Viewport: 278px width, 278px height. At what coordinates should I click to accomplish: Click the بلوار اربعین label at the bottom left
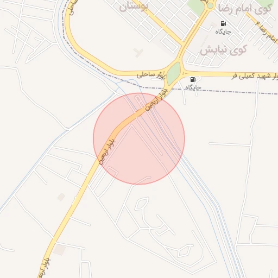click(x=45, y=268)
